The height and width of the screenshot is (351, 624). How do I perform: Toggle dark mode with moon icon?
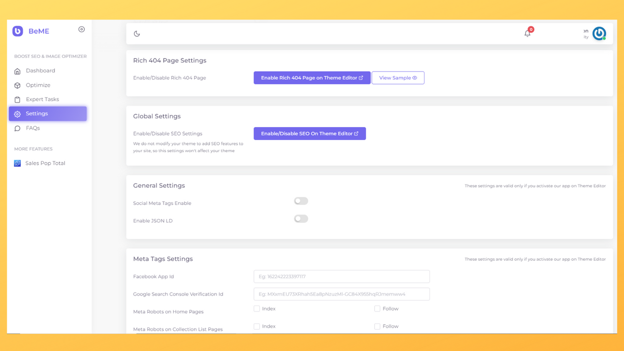137,34
